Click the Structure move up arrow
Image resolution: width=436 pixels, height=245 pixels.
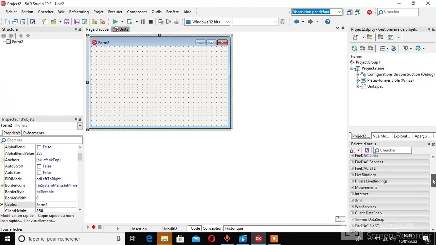21,36
